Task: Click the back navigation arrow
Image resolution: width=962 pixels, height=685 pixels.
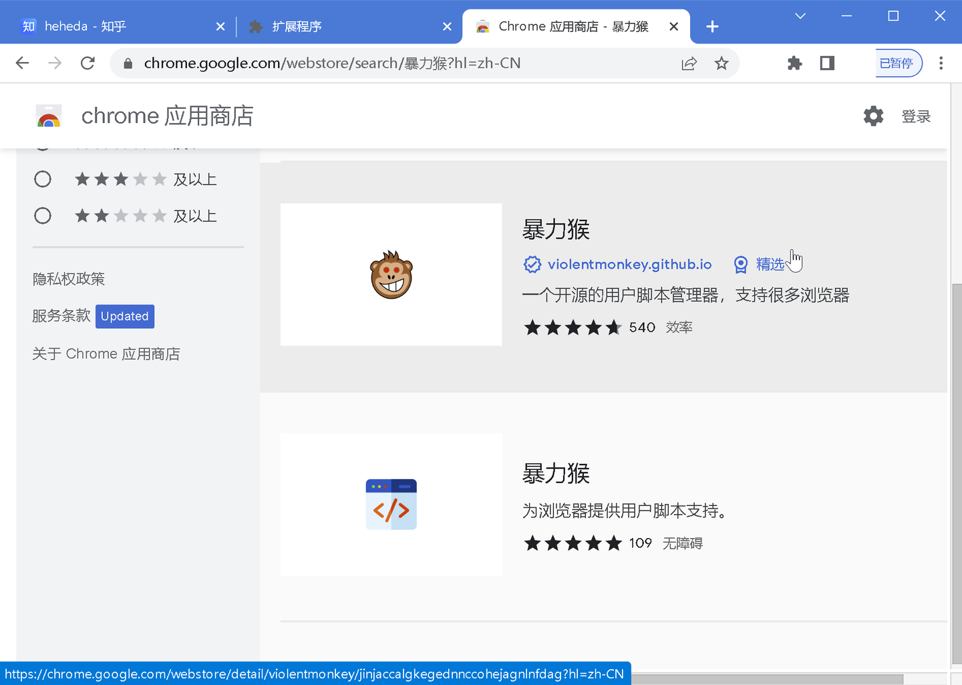Action: point(22,63)
